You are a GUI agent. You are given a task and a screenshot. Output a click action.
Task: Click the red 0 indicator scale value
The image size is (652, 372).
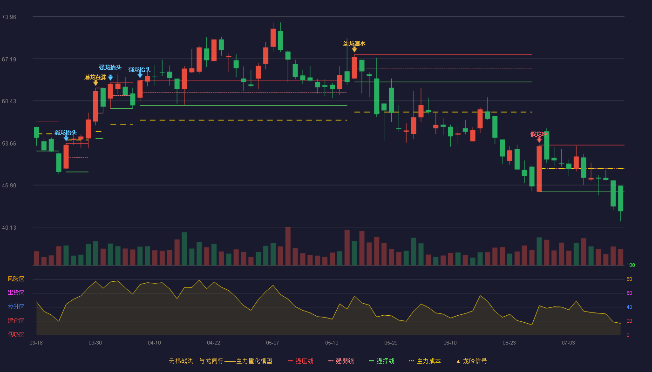coord(628,335)
